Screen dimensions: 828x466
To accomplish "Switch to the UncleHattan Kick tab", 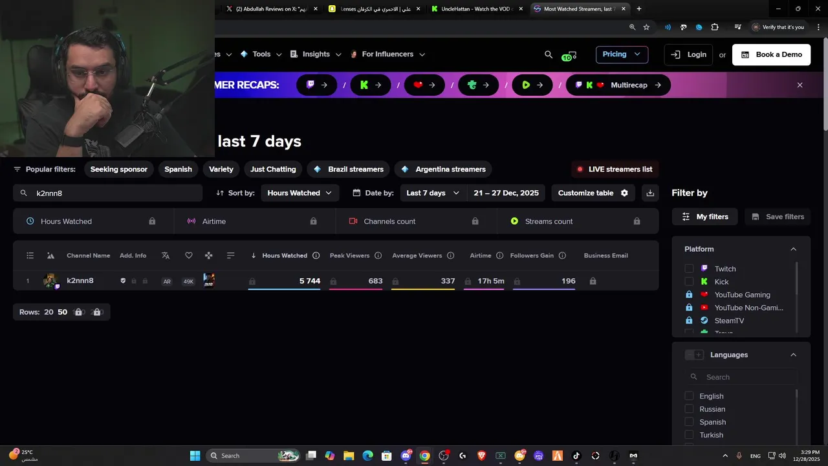I will click(477, 9).
